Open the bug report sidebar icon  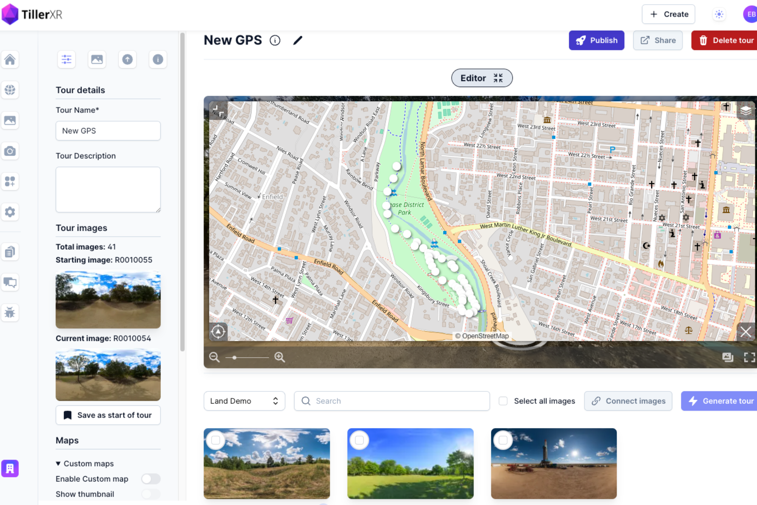point(10,313)
